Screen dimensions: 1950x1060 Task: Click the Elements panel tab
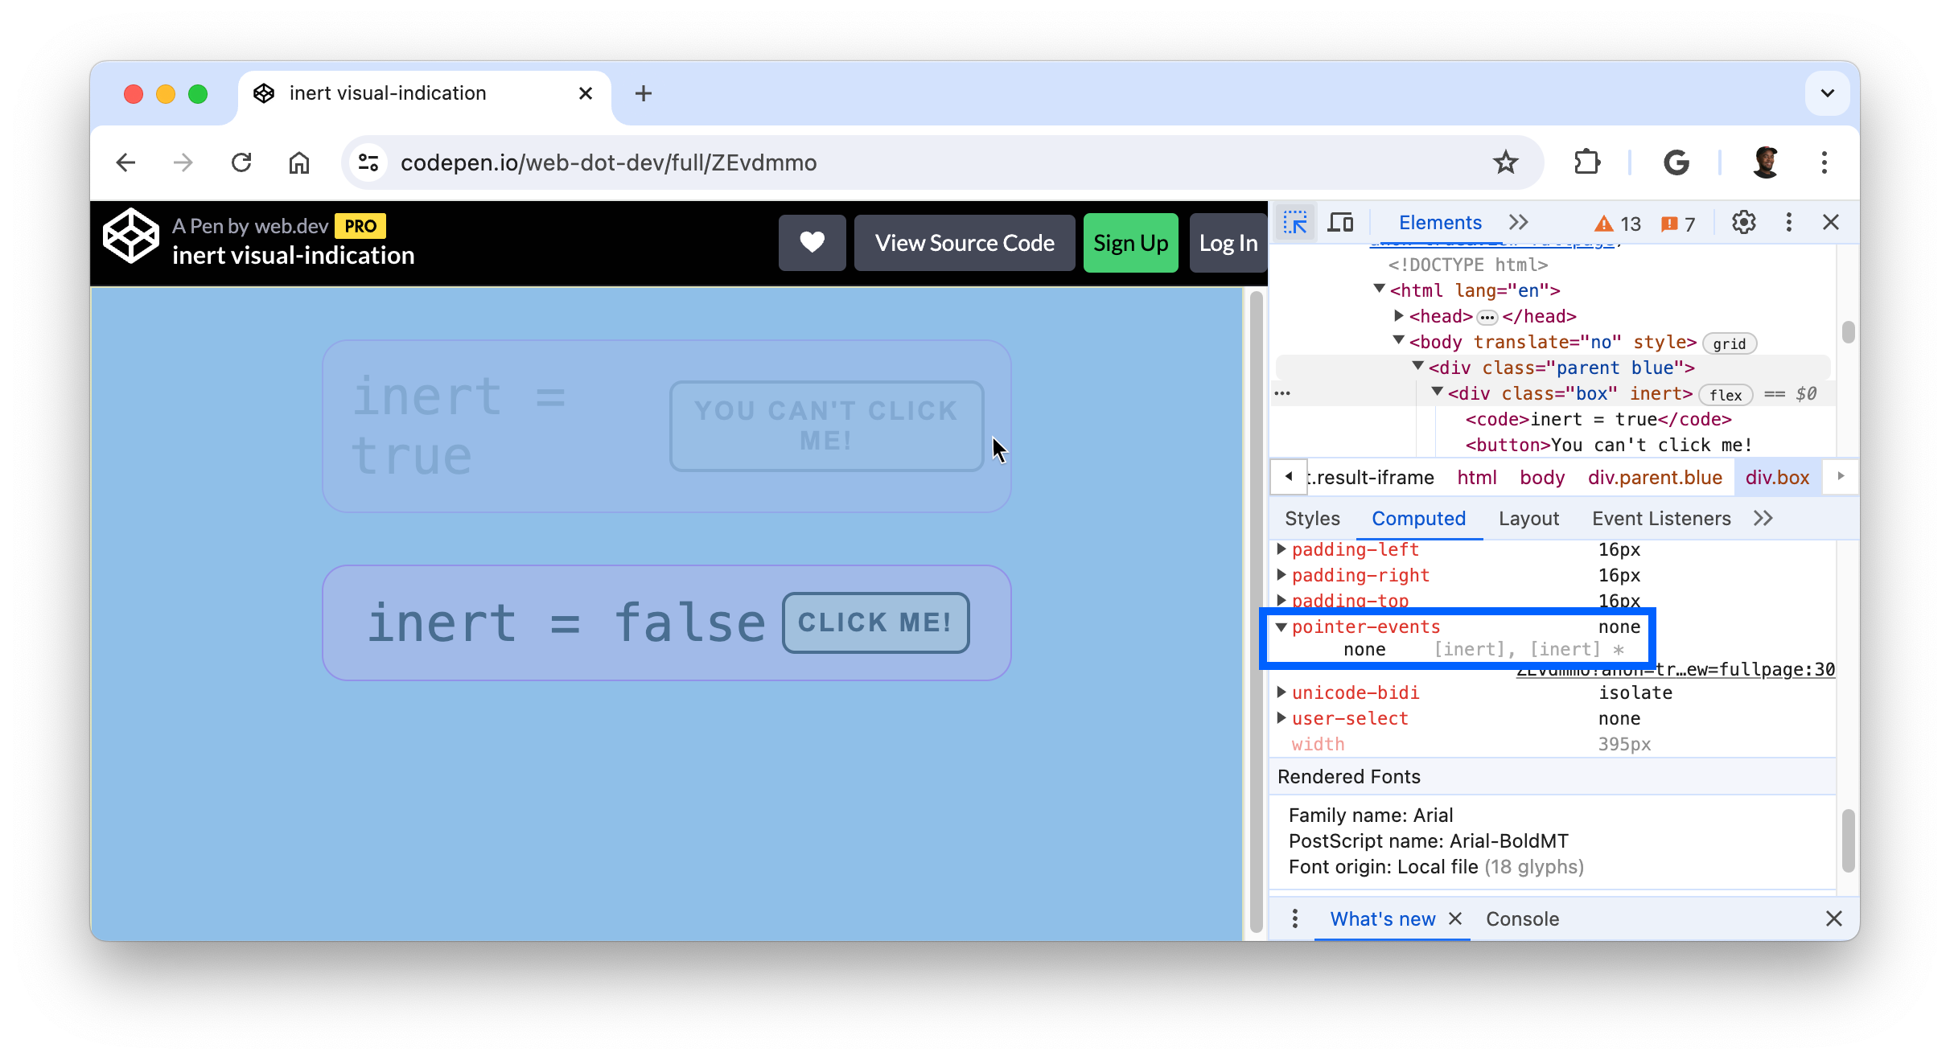(x=1436, y=220)
